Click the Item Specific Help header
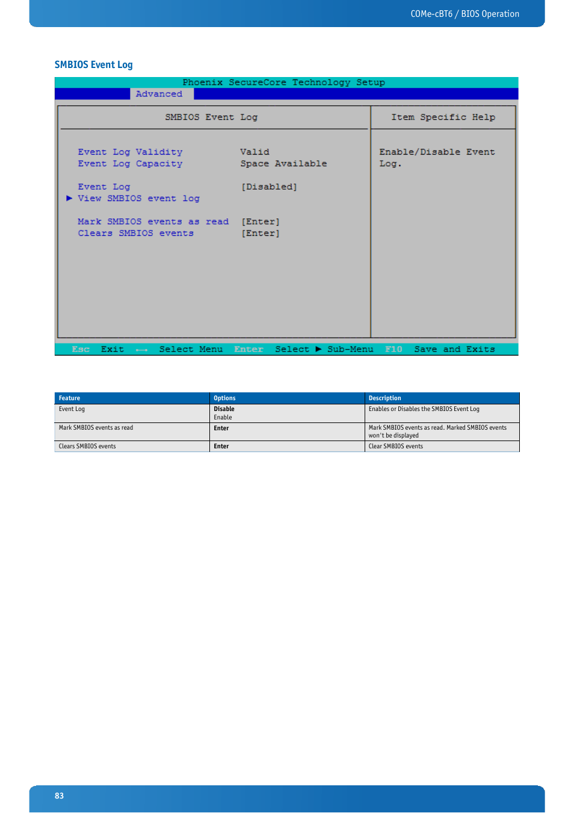574x813 pixels. [x=443, y=117]
